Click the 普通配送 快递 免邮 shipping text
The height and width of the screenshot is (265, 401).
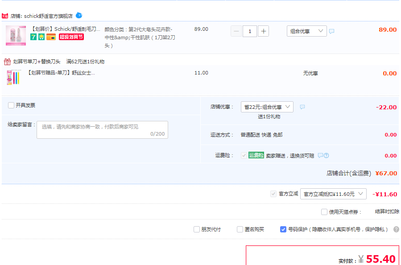pyautogui.click(x=262, y=135)
